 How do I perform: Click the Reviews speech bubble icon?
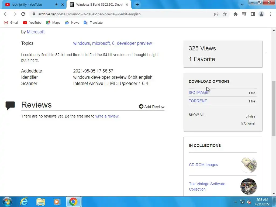(x=10, y=105)
